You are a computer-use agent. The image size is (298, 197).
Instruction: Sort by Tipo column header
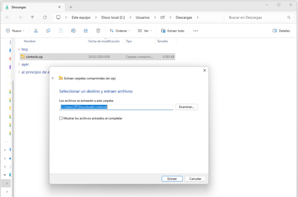129,41
